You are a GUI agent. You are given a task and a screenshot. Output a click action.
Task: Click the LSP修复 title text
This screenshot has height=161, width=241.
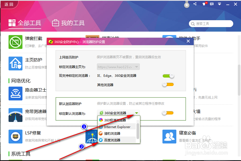33,133
